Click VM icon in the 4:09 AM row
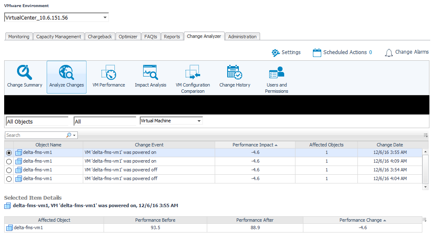The height and width of the screenshot is (240, 434). tap(19, 161)
